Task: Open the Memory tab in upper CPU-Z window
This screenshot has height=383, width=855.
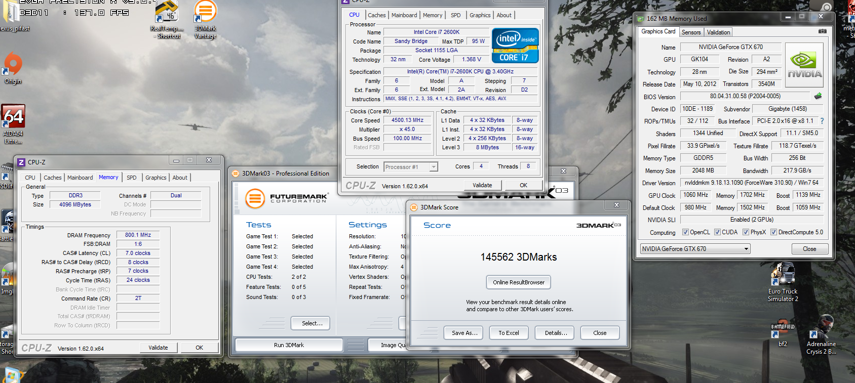Action: [x=433, y=15]
